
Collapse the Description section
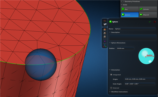coord(110,32)
